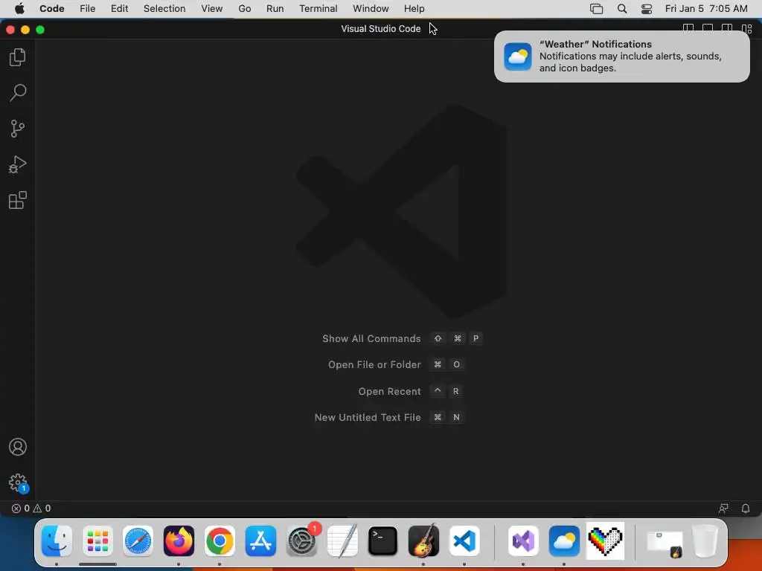This screenshot has height=571, width=762.
Task: Toggle the bottom panel layout icon
Action: 708,29
